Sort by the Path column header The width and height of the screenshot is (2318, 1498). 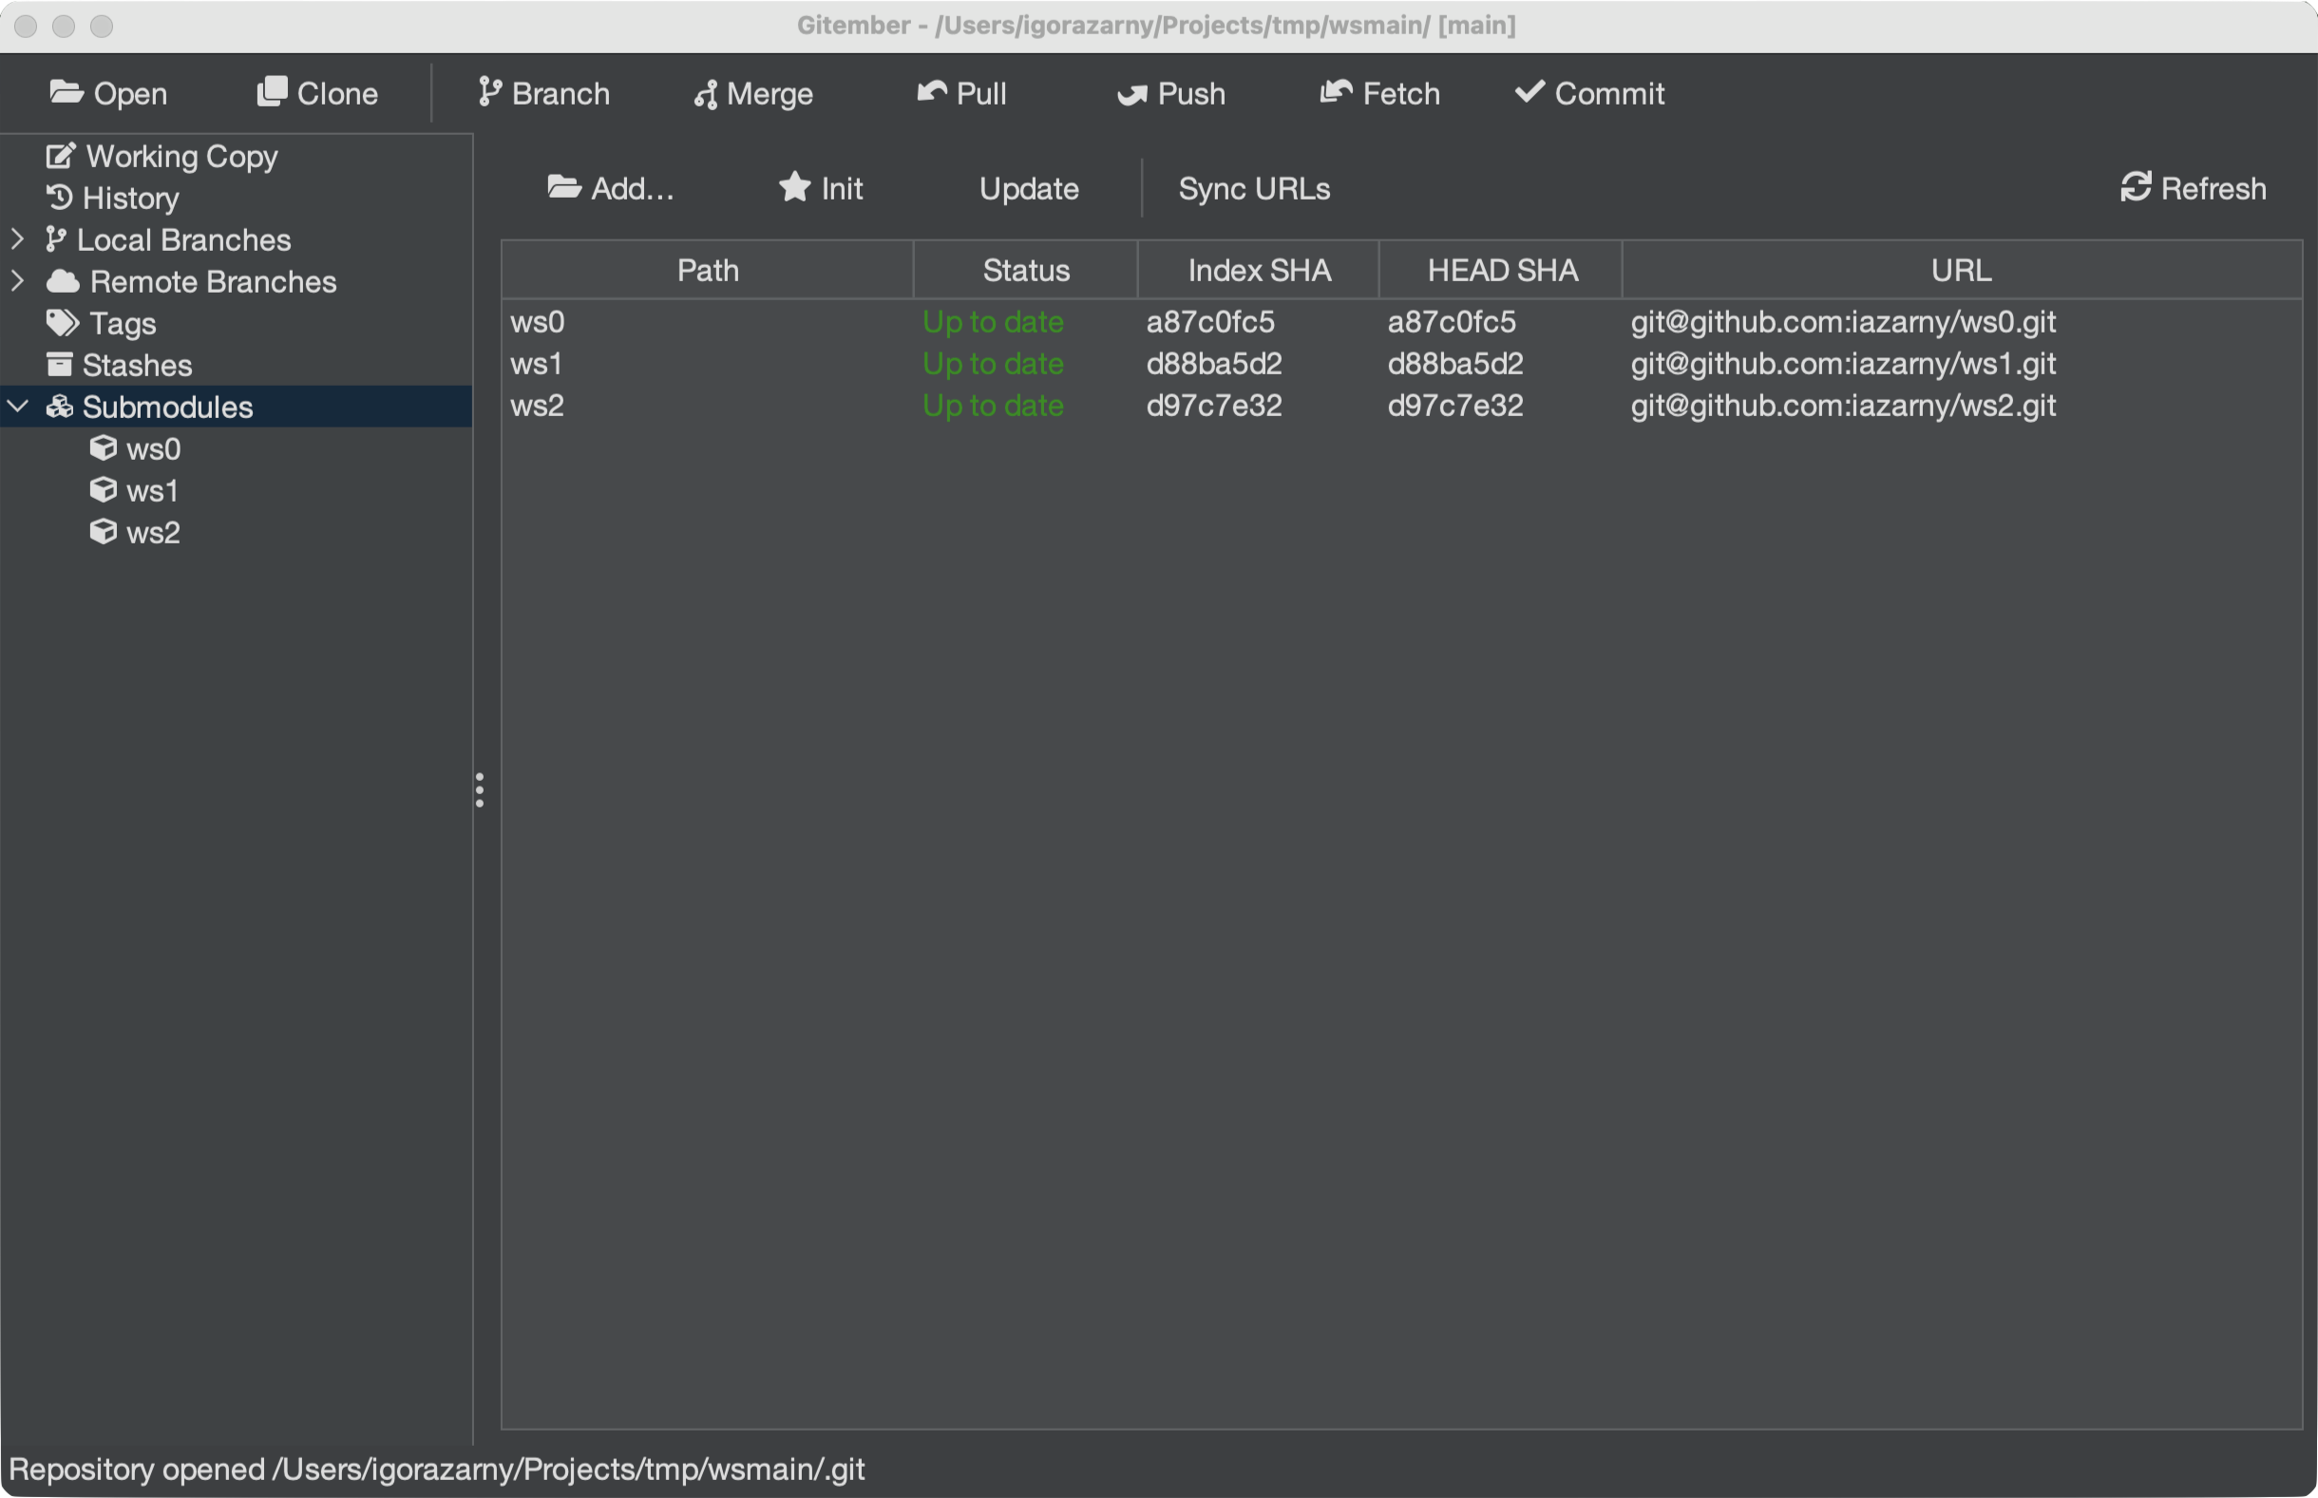pos(708,271)
